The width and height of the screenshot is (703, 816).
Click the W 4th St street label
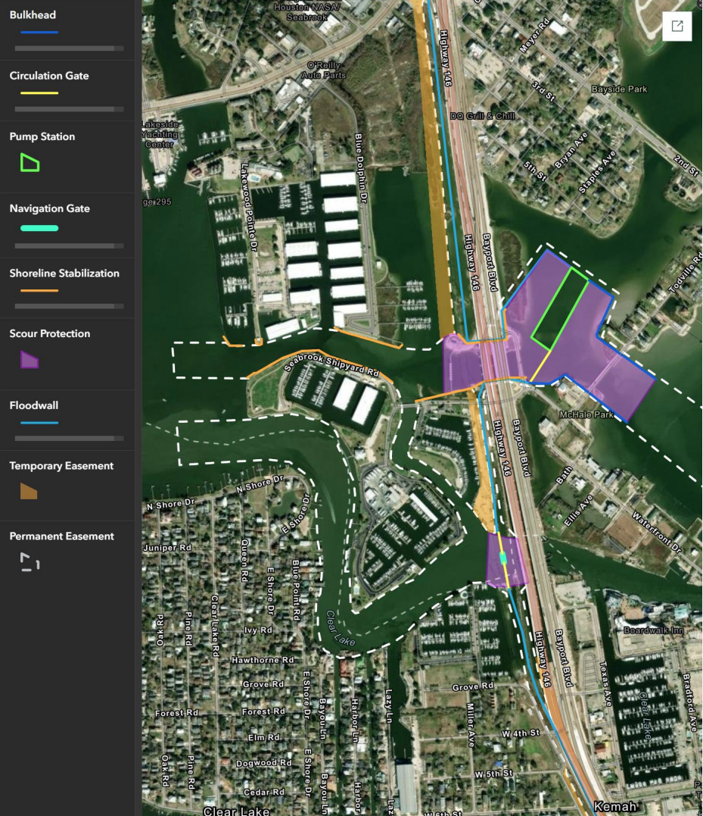coord(521,733)
